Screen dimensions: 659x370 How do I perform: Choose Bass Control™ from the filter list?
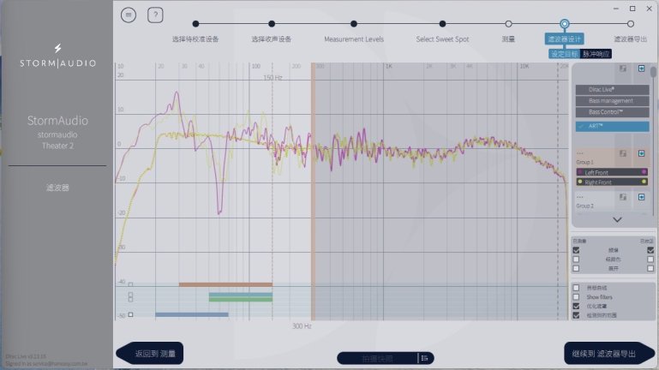pos(612,112)
